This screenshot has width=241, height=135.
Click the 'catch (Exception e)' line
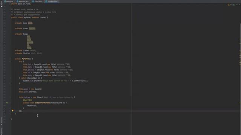[x=31, y=78]
